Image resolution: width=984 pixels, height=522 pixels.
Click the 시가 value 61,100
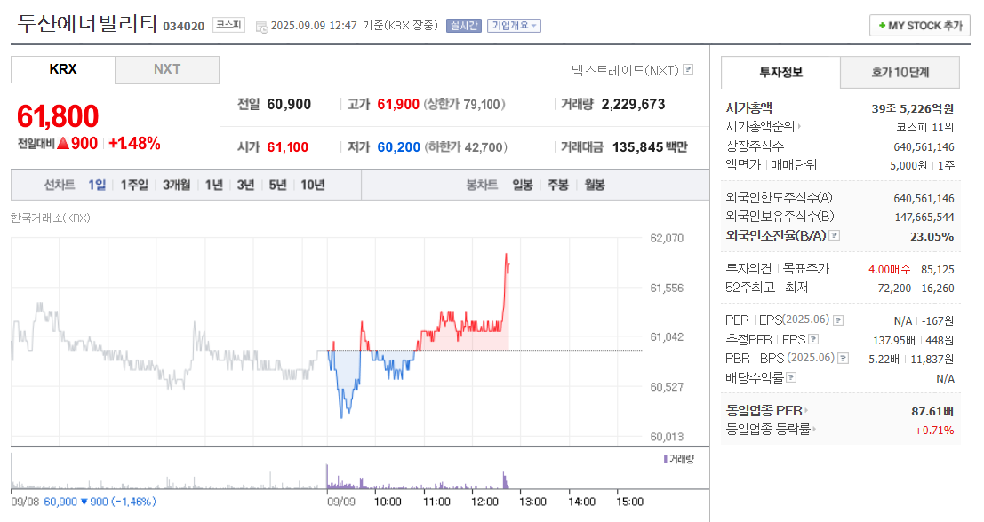[287, 147]
